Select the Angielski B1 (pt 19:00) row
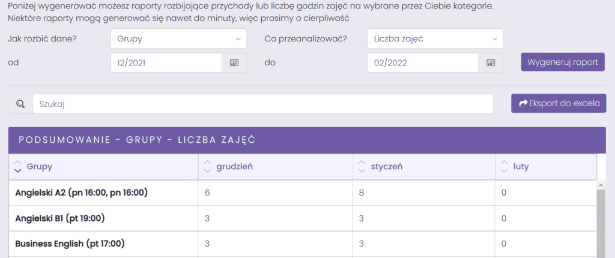 coord(303,218)
